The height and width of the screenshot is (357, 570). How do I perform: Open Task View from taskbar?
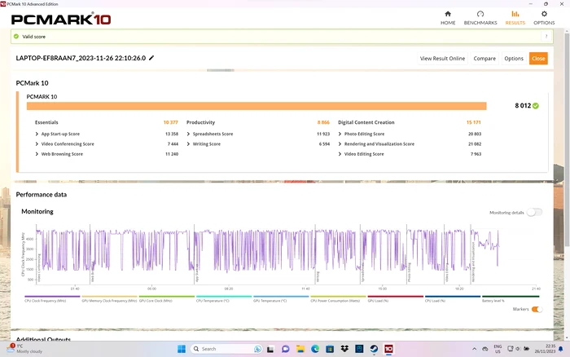click(x=270, y=349)
